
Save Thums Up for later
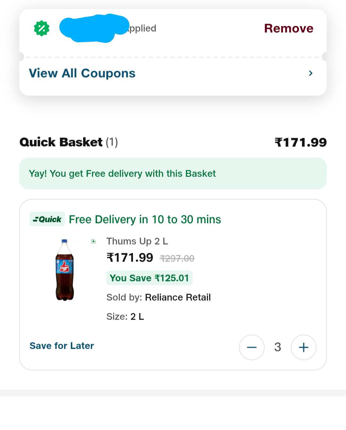pos(62,346)
